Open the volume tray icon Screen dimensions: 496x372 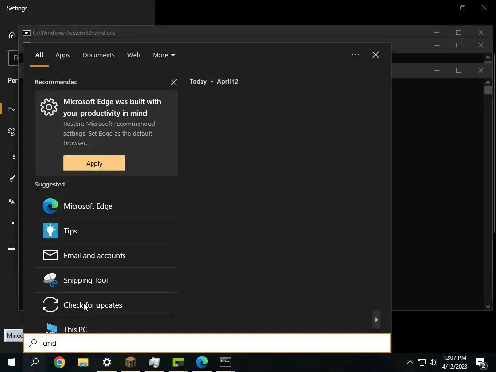(x=433, y=362)
